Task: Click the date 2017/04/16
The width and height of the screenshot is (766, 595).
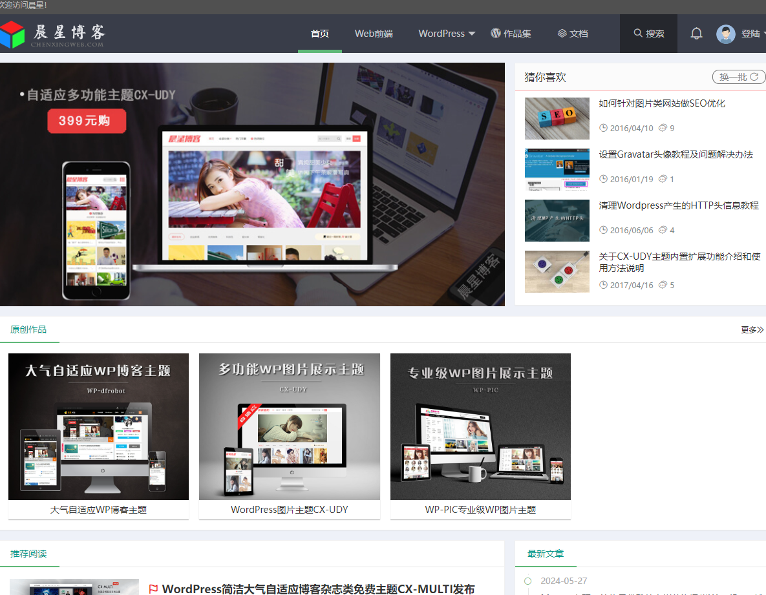Action: click(x=631, y=285)
